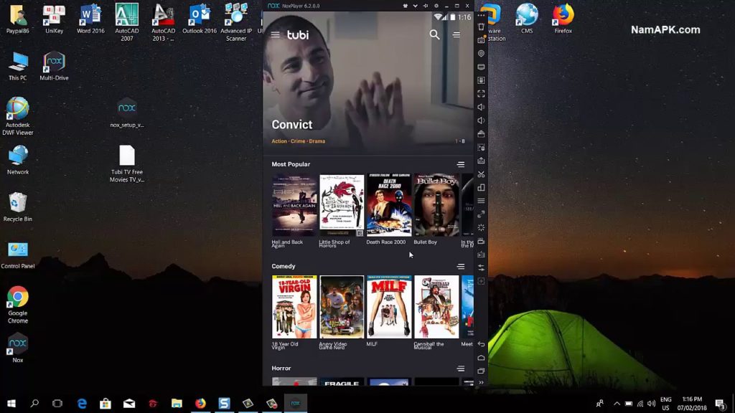Image resolution: width=735 pixels, height=413 pixels.
Task: Click the upper speaker volume icon in Nox sidebar
Action: pos(481,107)
